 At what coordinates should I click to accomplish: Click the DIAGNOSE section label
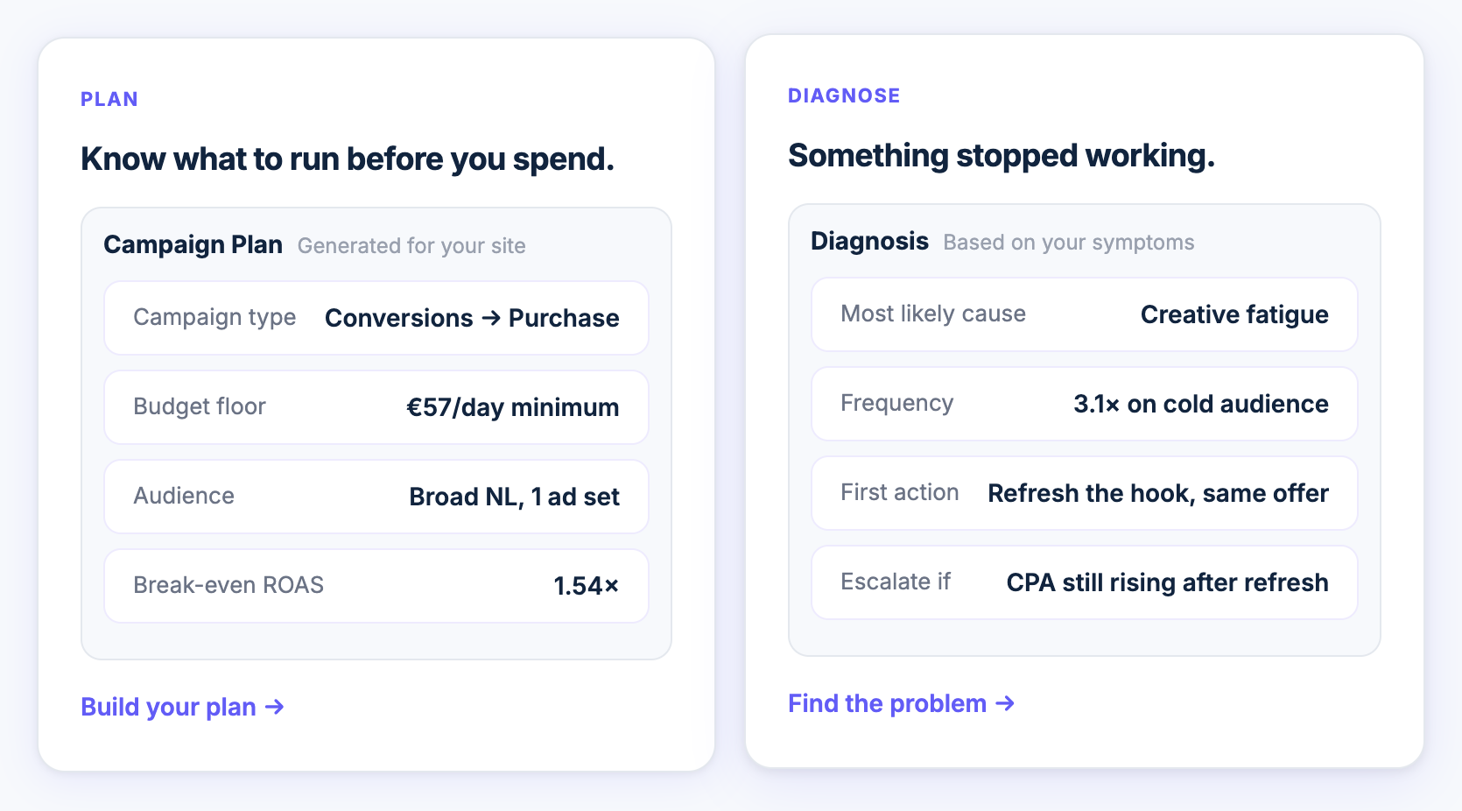click(x=844, y=95)
